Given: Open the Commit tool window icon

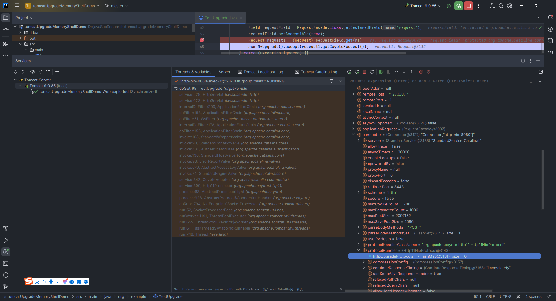Looking at the screenshot, I should [x=6, y=29].
